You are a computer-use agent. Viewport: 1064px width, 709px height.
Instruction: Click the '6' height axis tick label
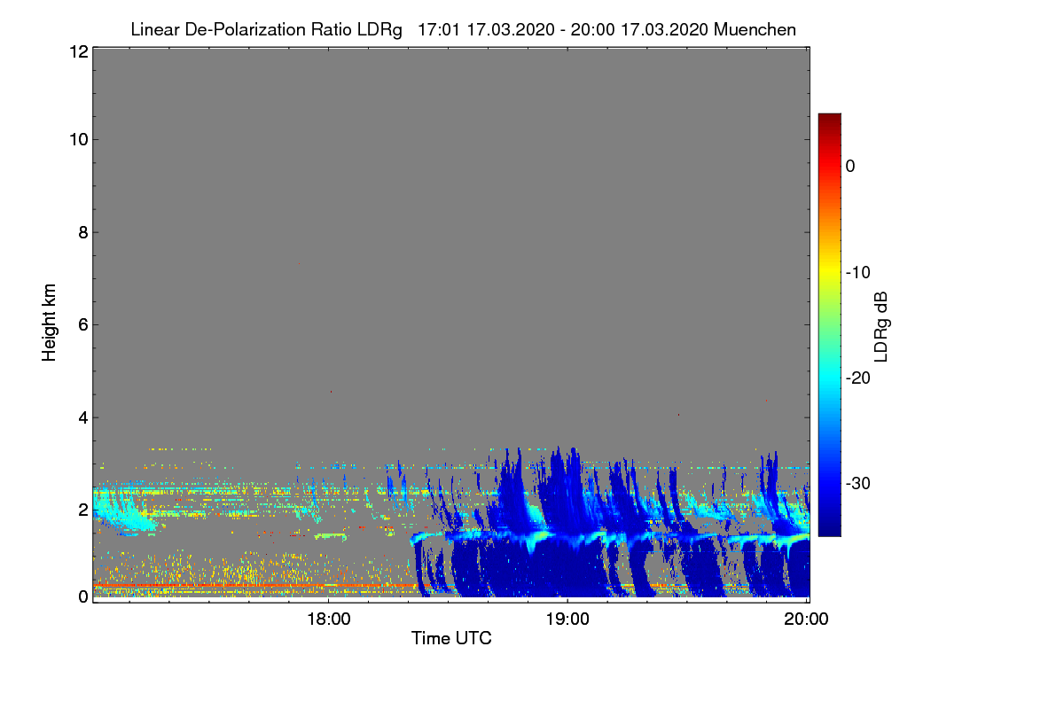click(82, 324)
